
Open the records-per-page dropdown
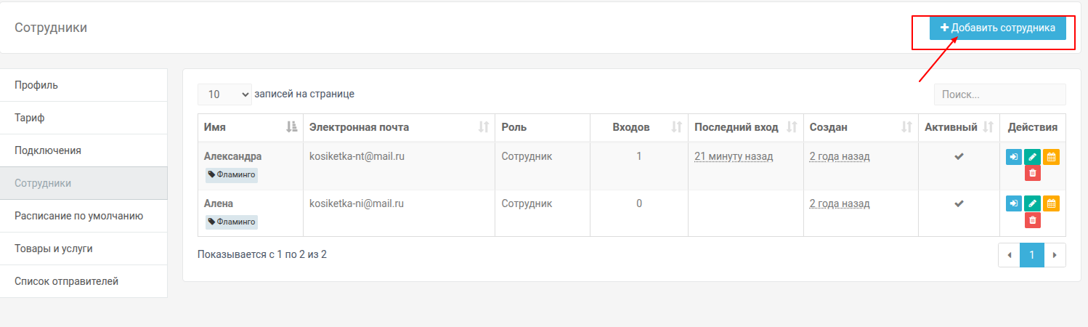[x=224, y=94]
